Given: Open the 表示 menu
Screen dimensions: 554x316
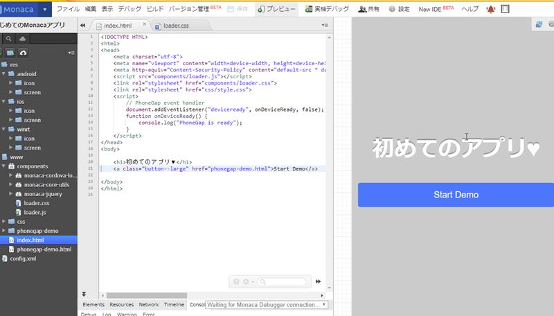Looking at the screenshot, I should [x=107, y=9].
